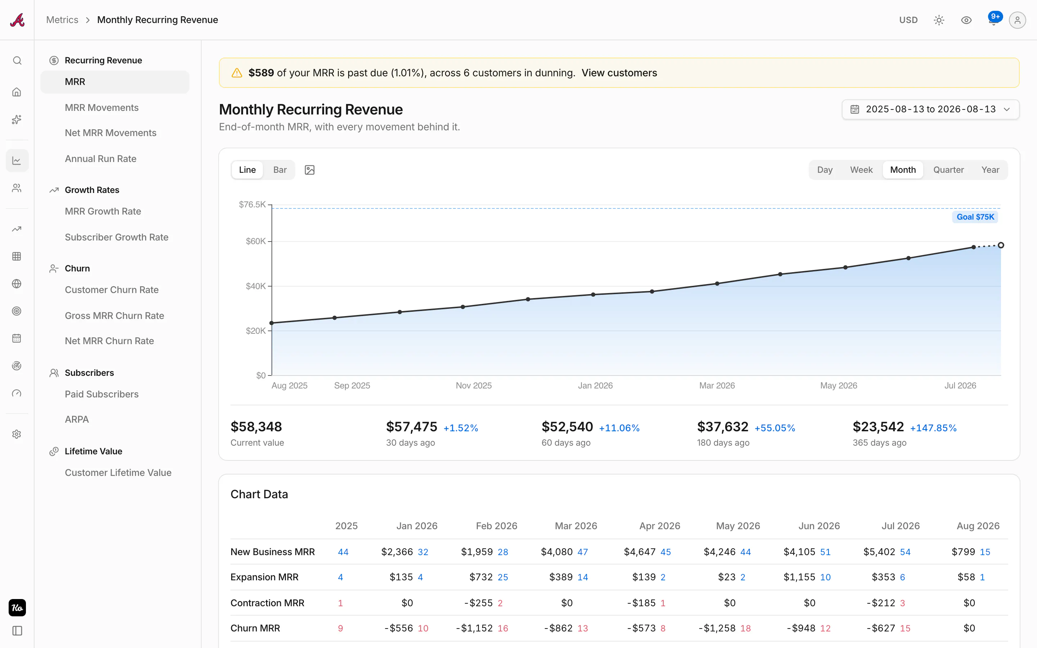Open Customer Churn Rate page
The width and height of the screenshot is (1037, 648).
click(111, 290)
